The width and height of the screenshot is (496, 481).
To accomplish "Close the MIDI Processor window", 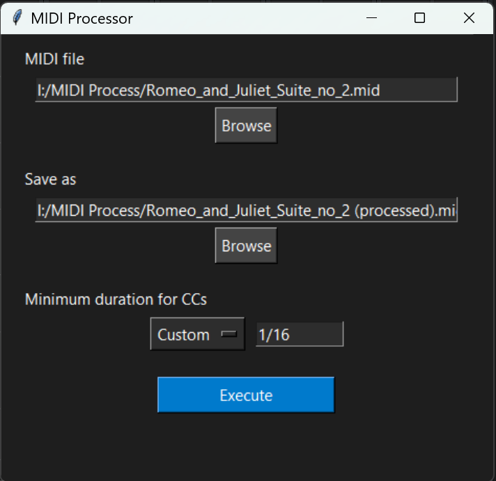I will [469, 17].
